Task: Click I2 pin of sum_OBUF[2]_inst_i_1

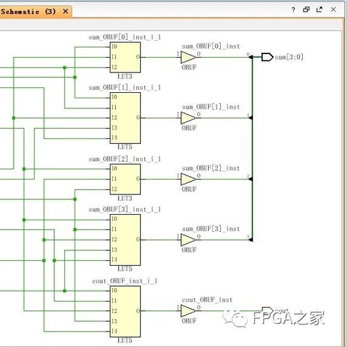Action: [114, 189]
